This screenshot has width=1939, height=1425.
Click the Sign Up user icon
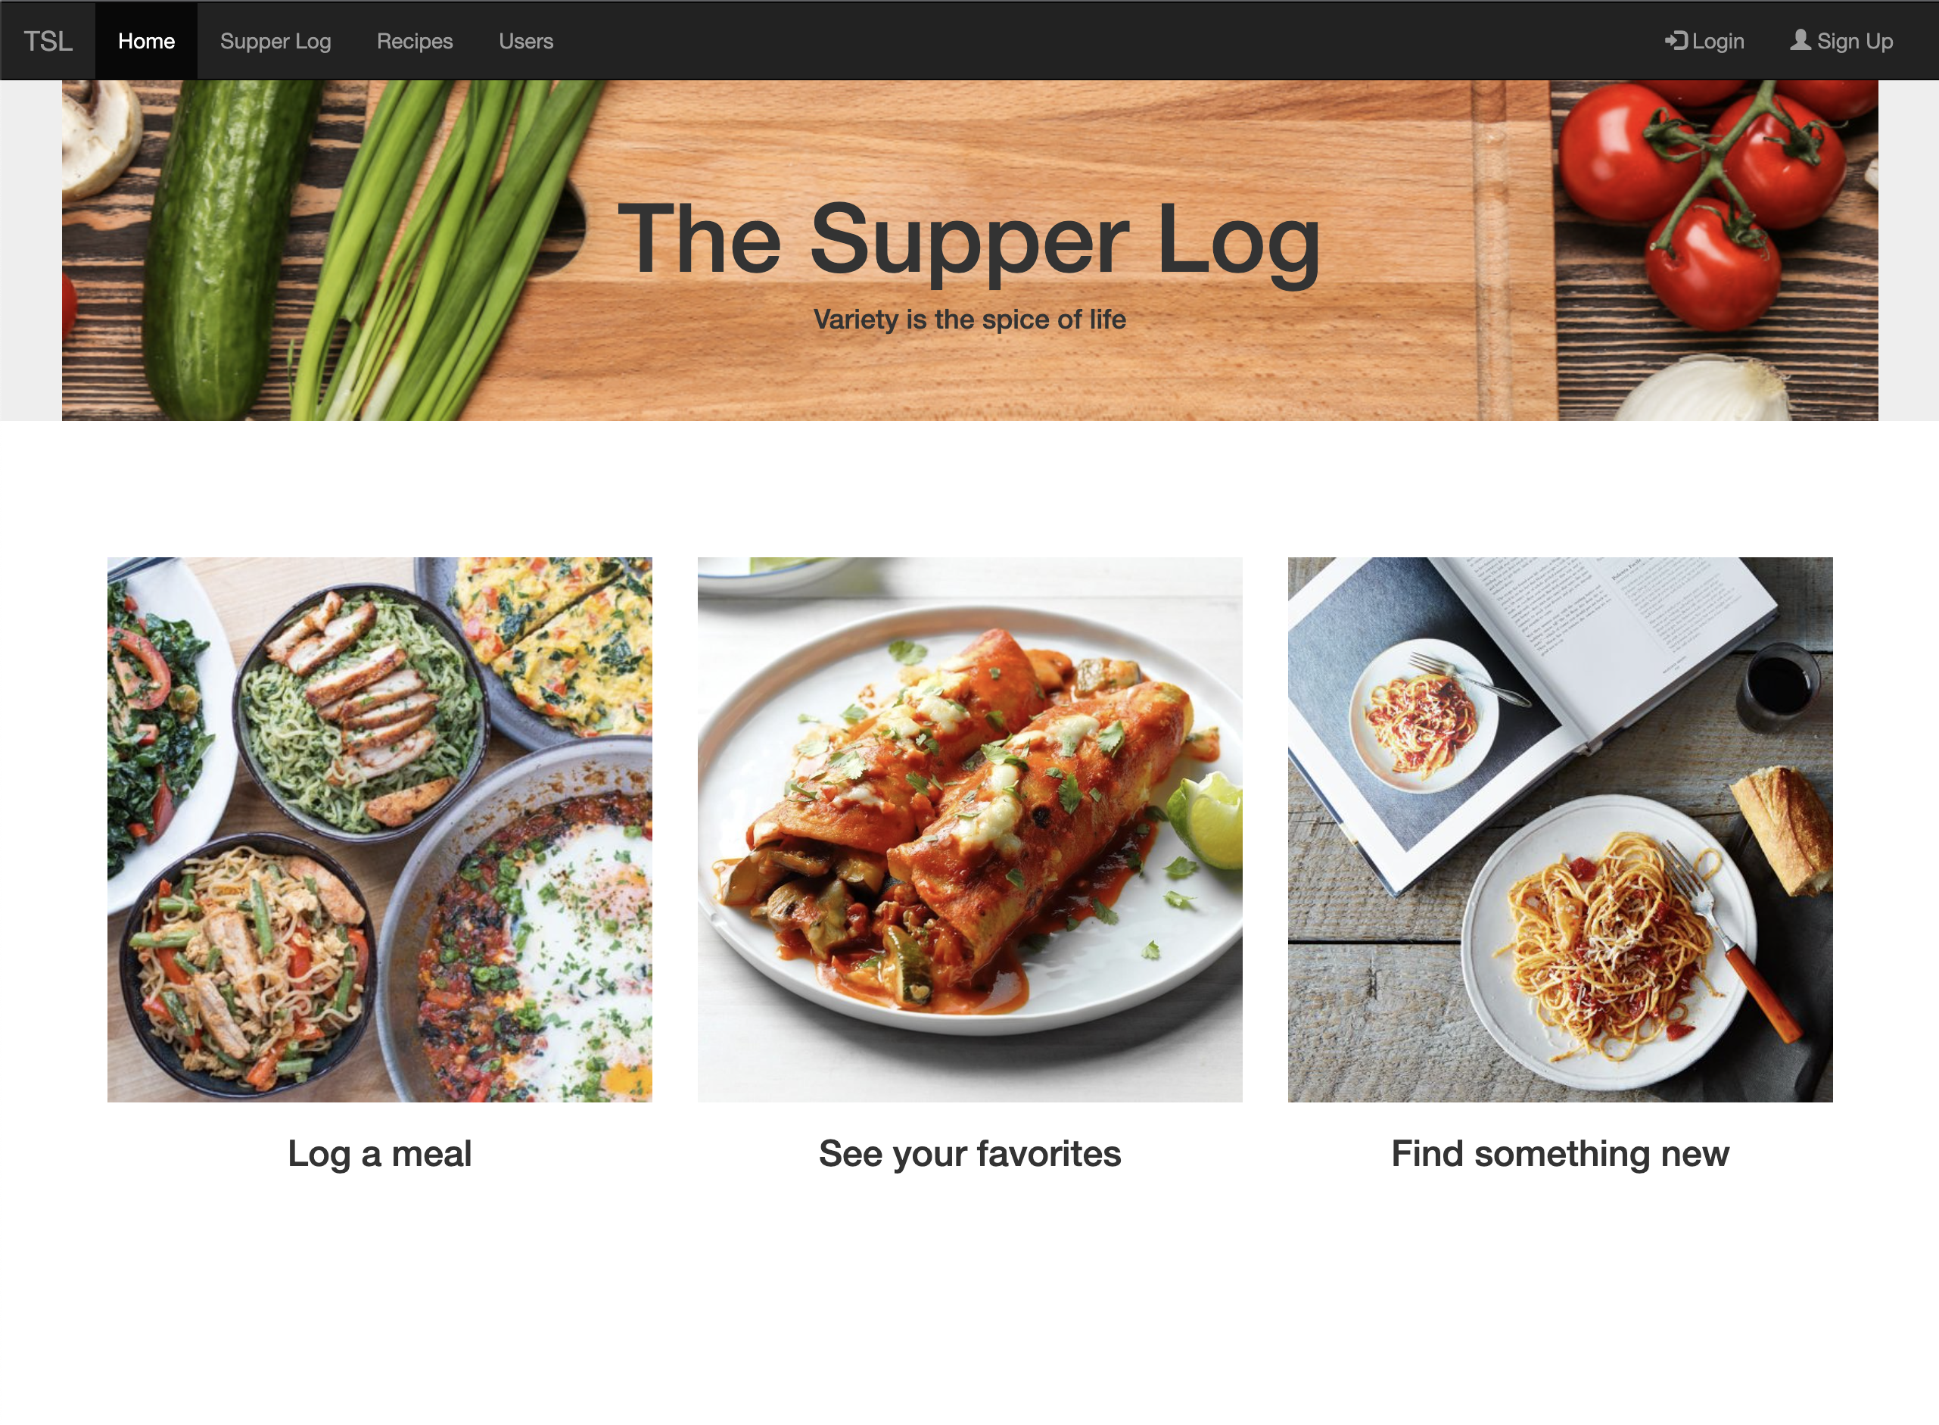click(x=1800, y=39)
